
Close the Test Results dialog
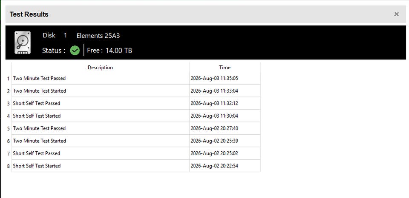(396, 14)
